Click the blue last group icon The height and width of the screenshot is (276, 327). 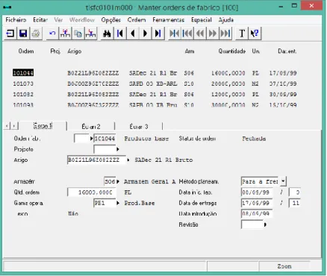click(225, 33)
